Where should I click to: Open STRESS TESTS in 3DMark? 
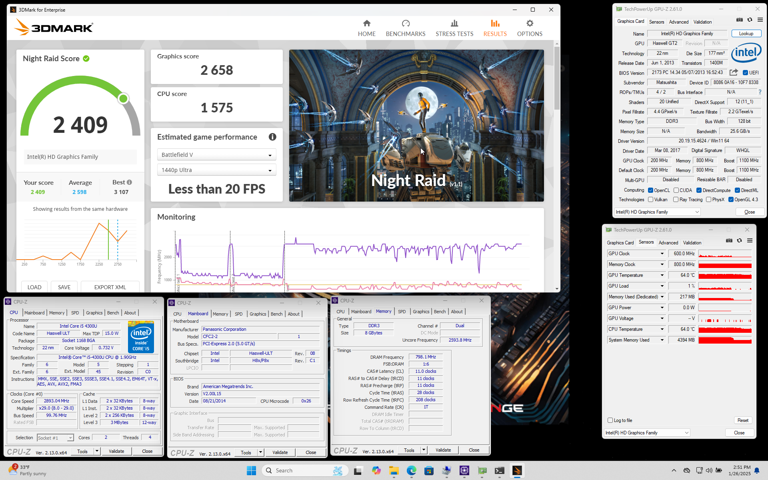click(454, 28)
